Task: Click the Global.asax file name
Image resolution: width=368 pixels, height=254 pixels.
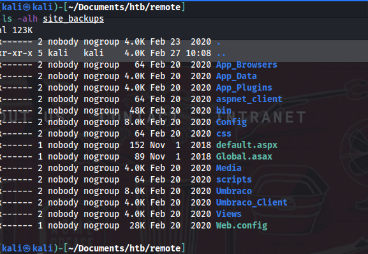Action: click(x=244, y=156)
